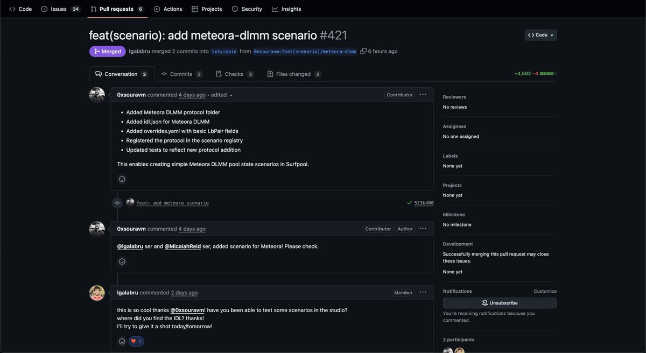Click lgalabru author name on Member comment
Viewport: 646px width, 353px height.
point(128,293)
